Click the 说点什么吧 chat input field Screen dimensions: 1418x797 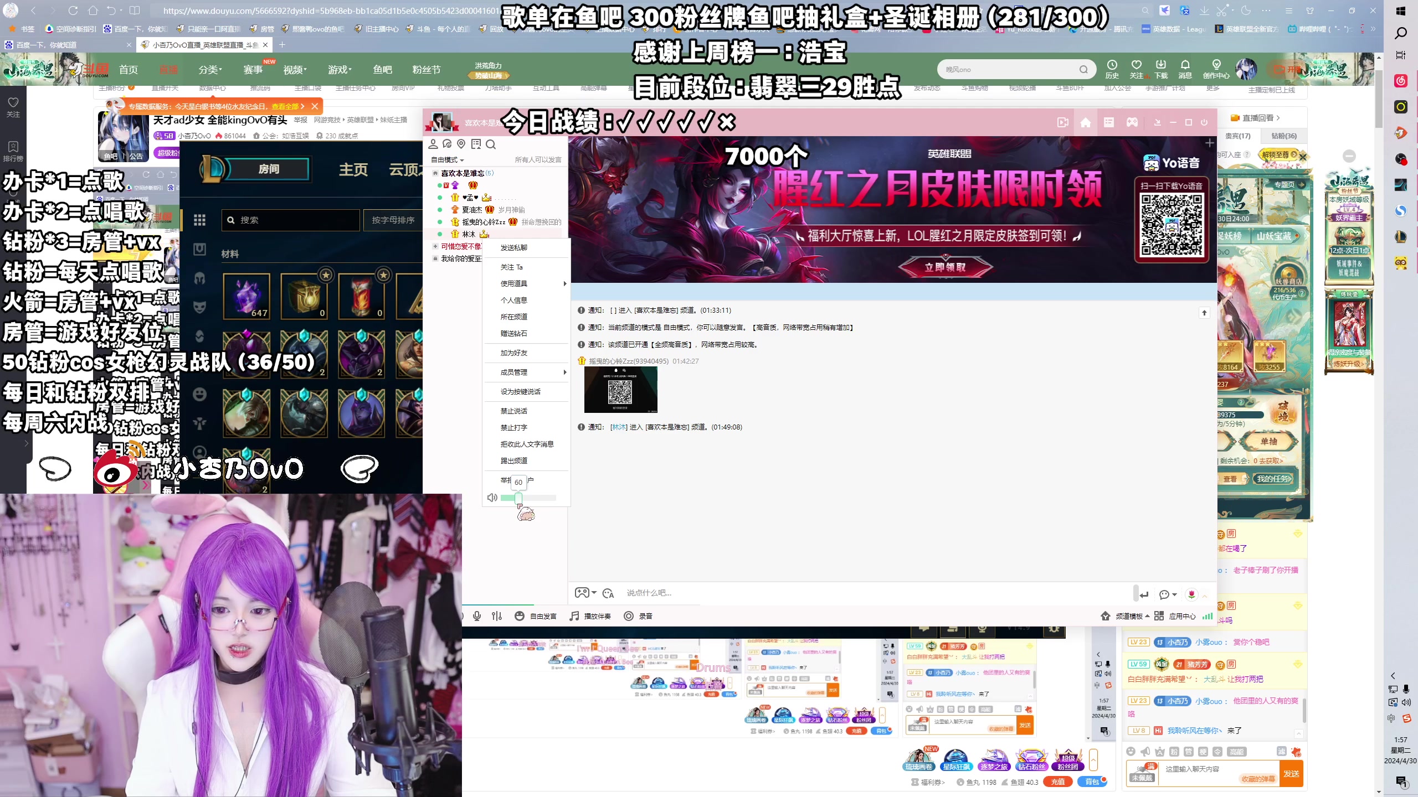coord(875,593)
